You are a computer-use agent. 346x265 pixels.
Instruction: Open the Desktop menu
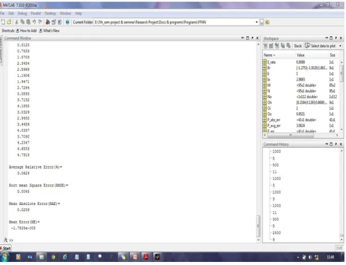(x=50, y=13)
